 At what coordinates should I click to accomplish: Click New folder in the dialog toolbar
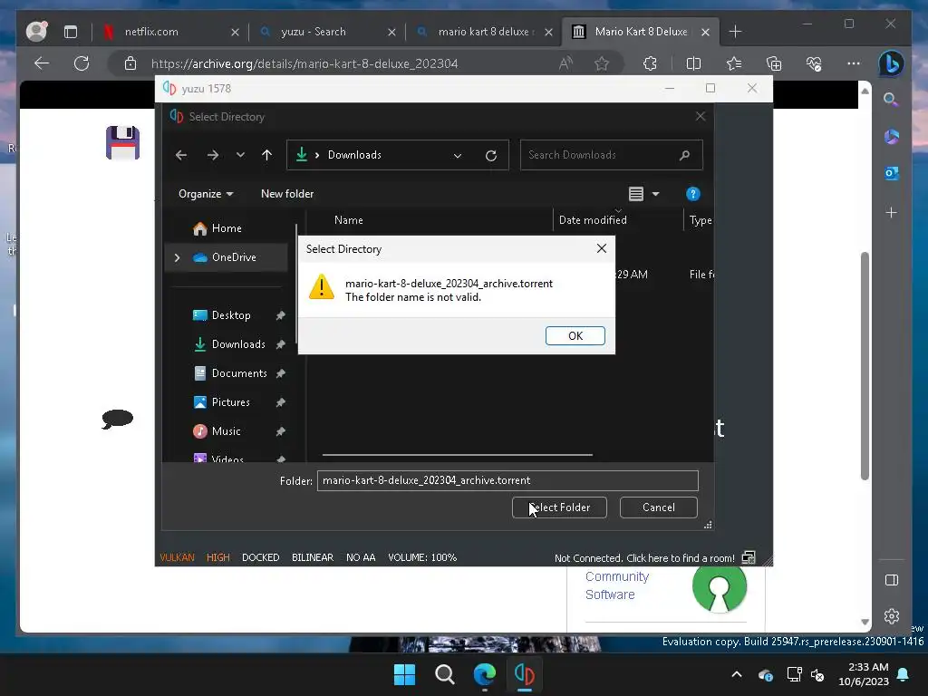[287, 194]
